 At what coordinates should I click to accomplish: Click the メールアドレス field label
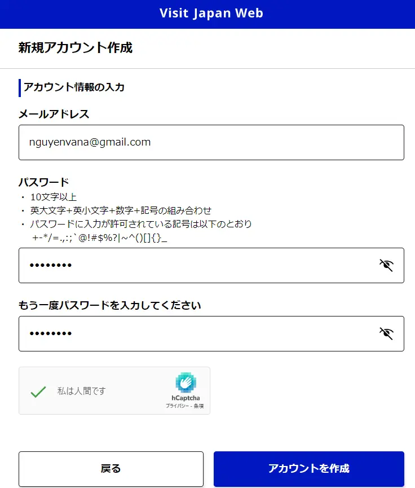tap(54, 115)
